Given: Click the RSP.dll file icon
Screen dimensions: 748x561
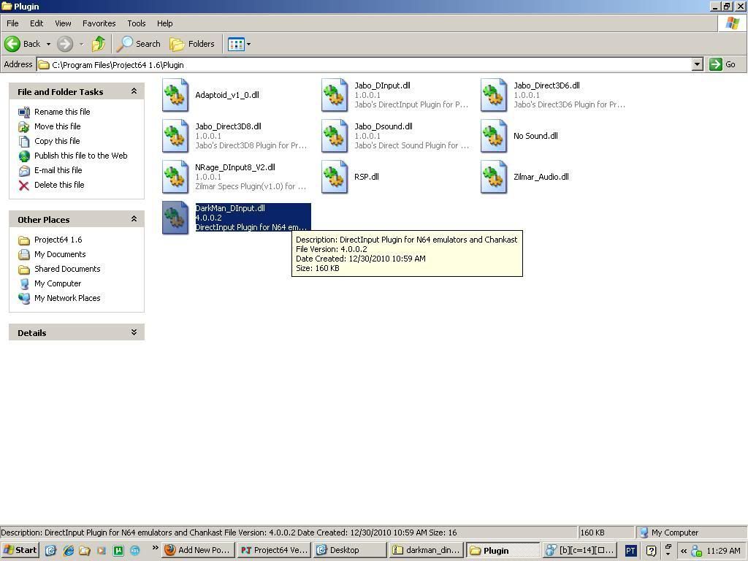Looking at the screenshot, I should pos(335,177).
